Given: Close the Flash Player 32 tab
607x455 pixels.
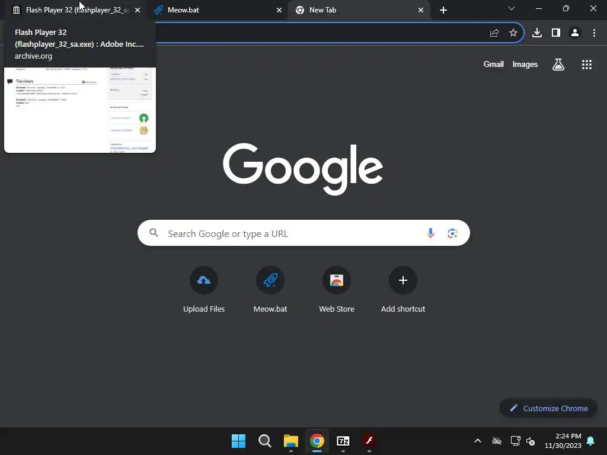Looking at the screenshot, I should click(x=138, y=10).
